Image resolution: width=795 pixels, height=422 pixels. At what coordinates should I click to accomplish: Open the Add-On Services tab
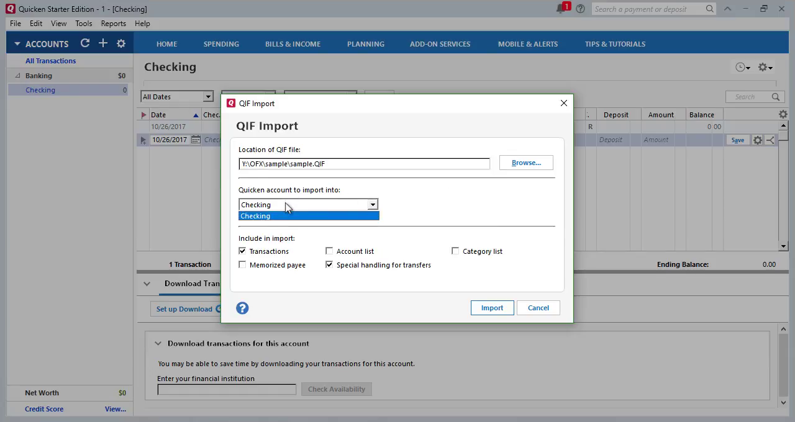(x=440, y=44)
